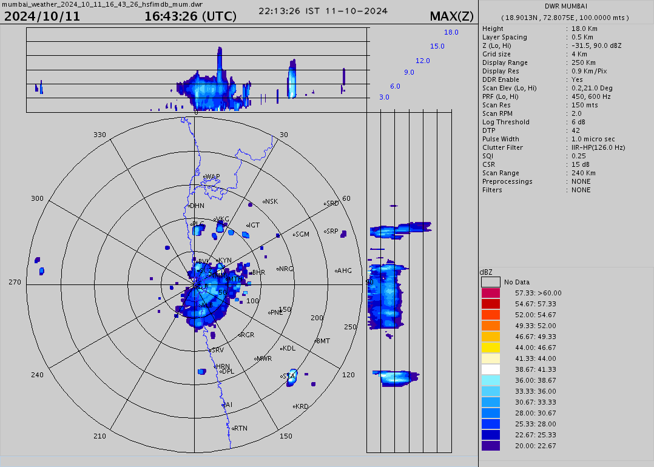Select the Clutter Filter IIR-HP value
654x467 pixels.
pos(598,147)
